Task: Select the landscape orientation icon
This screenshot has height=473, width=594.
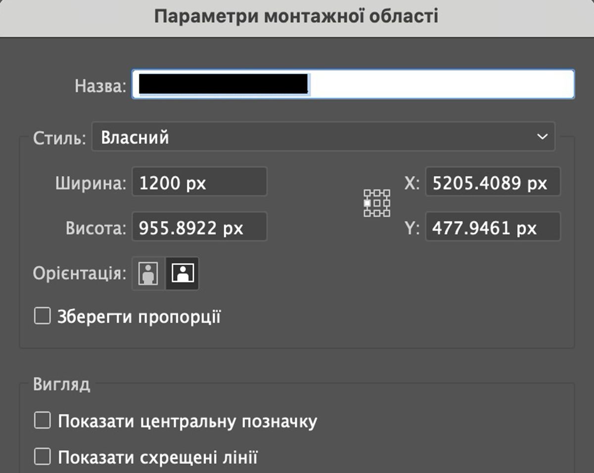Action: click(x=183, y=273)
